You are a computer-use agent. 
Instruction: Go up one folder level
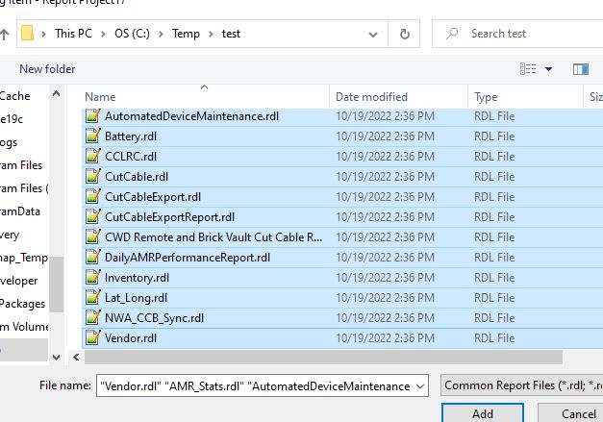[x=4, y=35]
